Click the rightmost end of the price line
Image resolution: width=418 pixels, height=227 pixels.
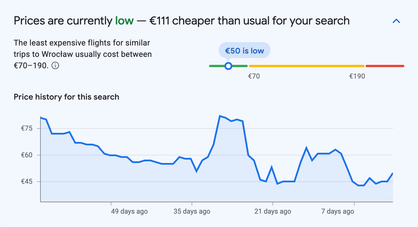(x=392, y=173)
